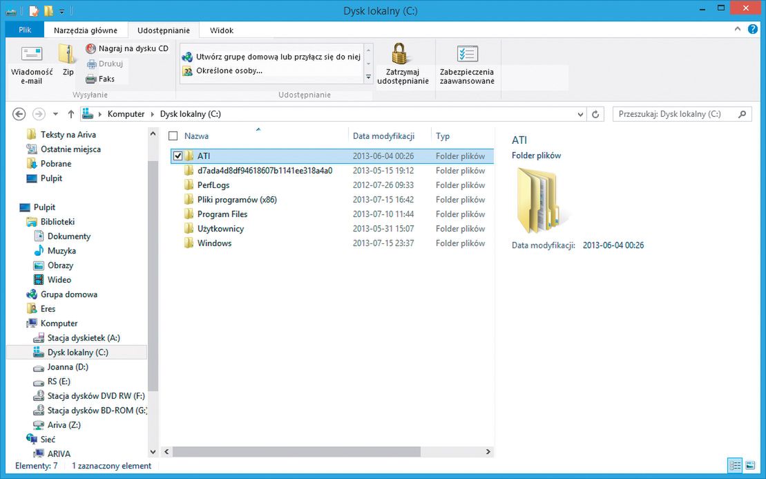Click Komputer in the address breadcrumb
Viewport: 766px width, 479px height.
126,114
